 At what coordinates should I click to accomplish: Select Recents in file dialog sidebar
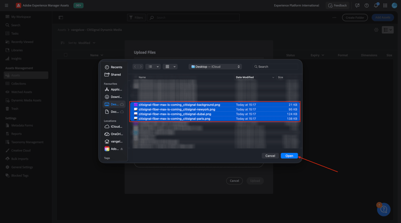click(113, 67)
